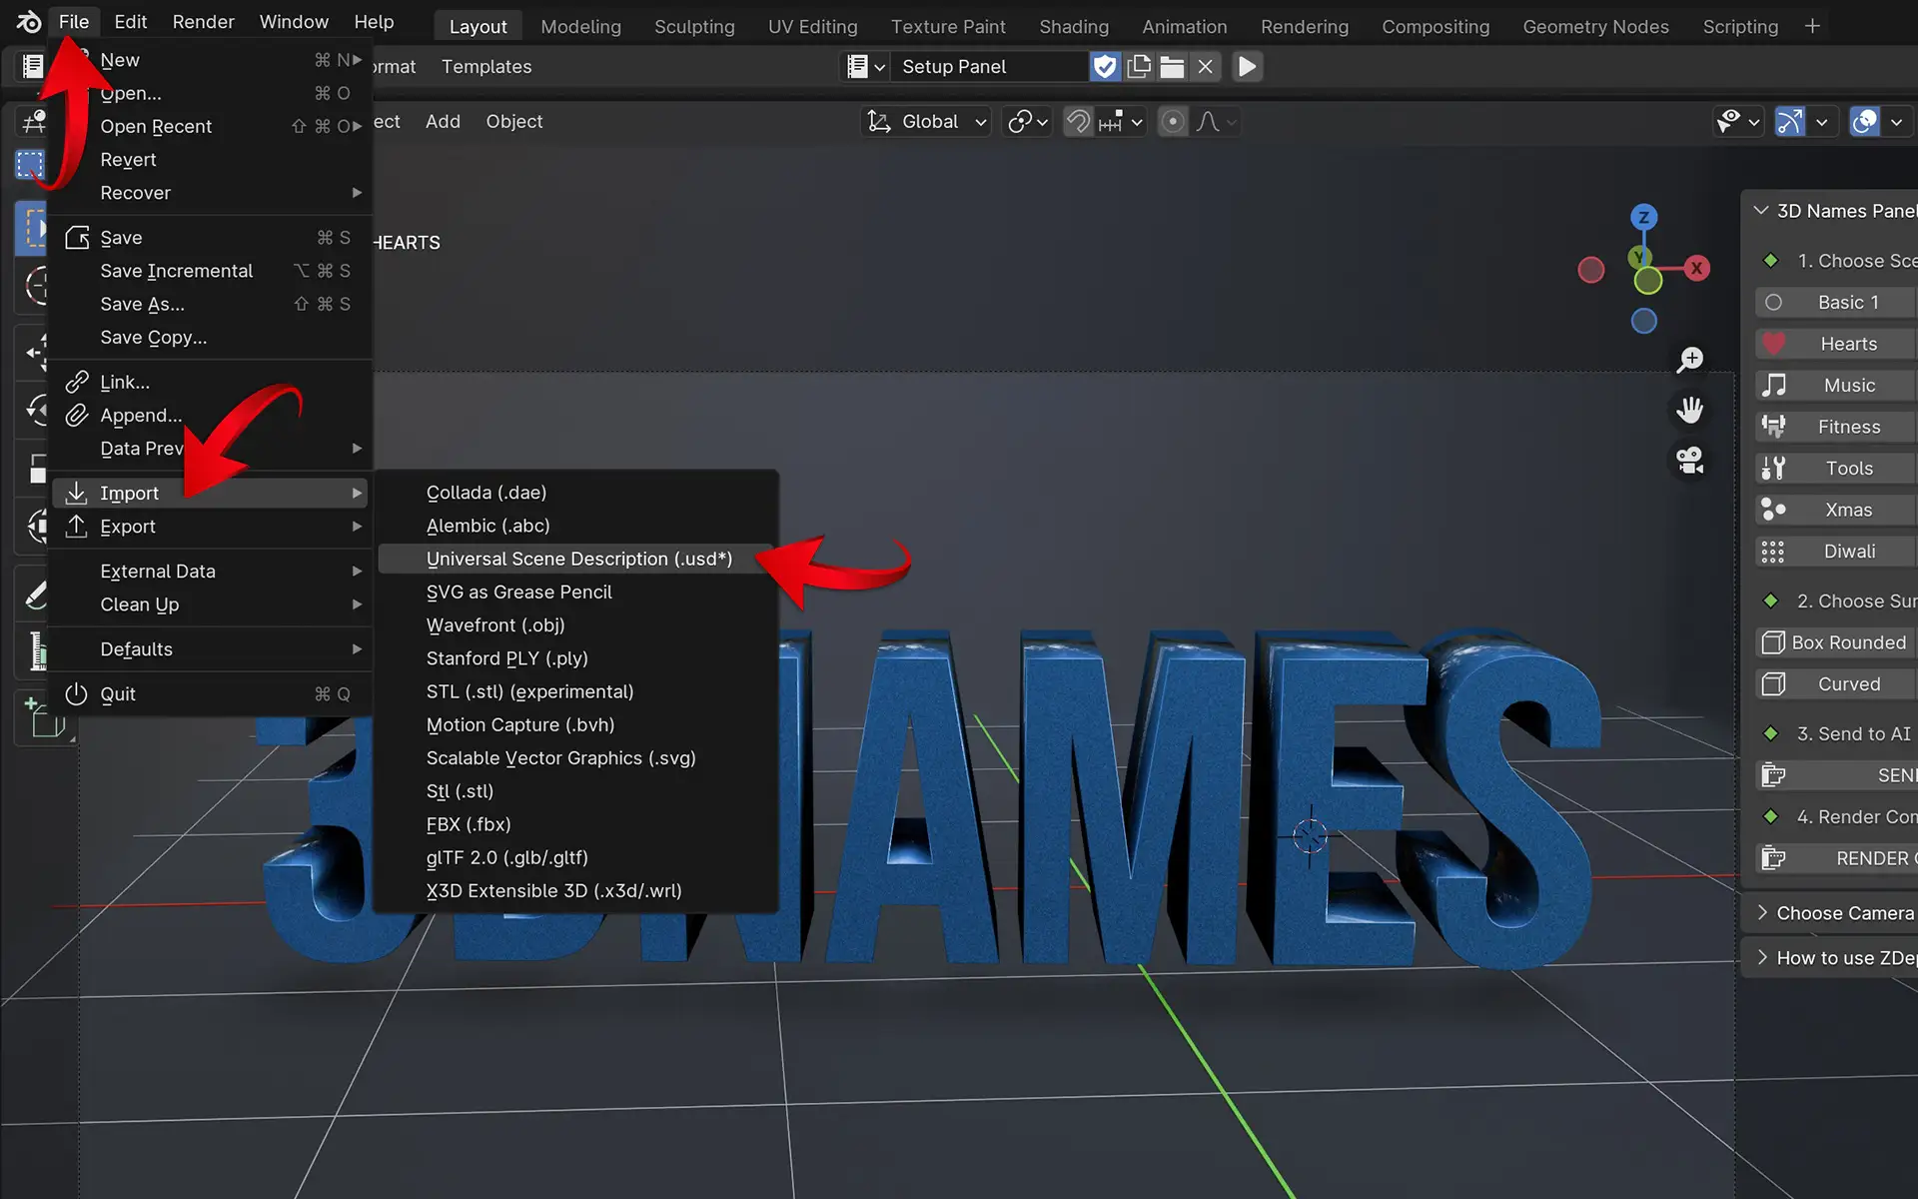Open the pivot point dropdown
This screenshot has width=1918, height=1199.
click(1028, 122)
